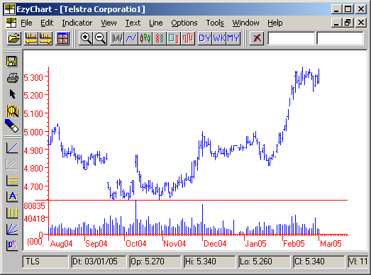Toggle daily DY period view

(x=205, y=38)
